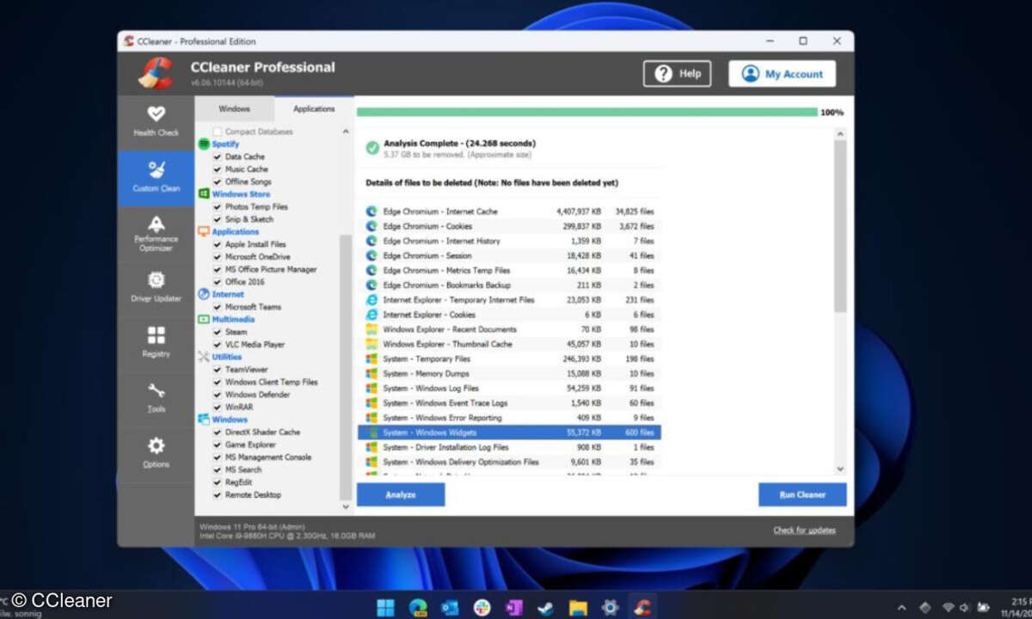The image size is (1032, 619).
Task: Click the results pane scroll down arrow
Action: point(840,469)
